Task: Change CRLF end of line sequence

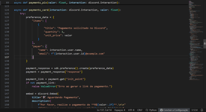Action: 140,110
